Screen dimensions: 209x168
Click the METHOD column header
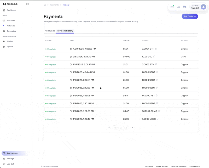(184, 41)
